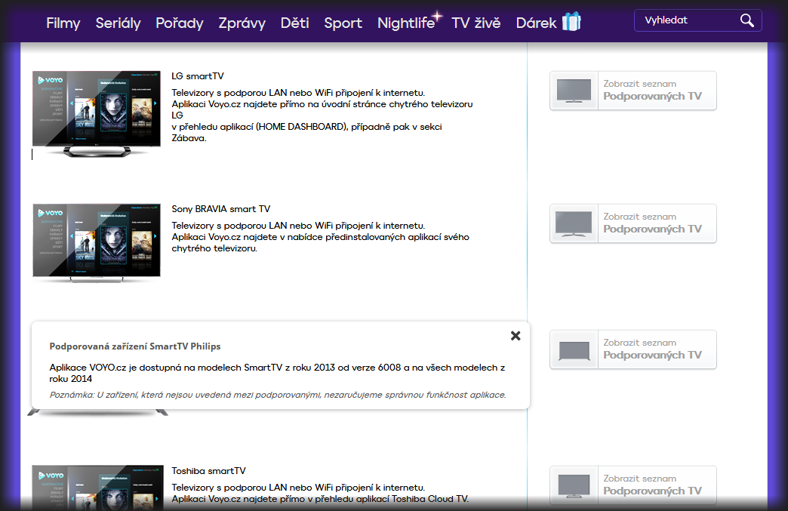Open the Filmy menu item
The image size is (788, 511).
coord(63,23)
